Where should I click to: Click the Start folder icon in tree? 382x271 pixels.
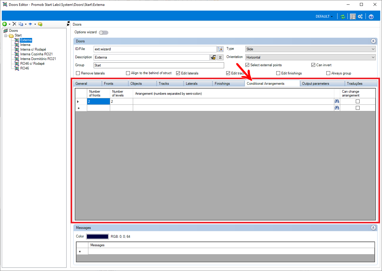(11, 36)
